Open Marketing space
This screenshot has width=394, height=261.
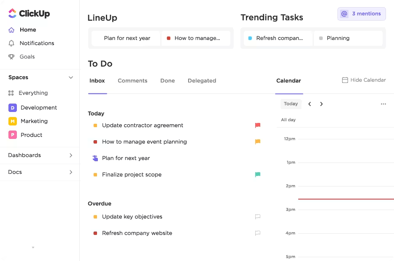(x=34, y=121)
